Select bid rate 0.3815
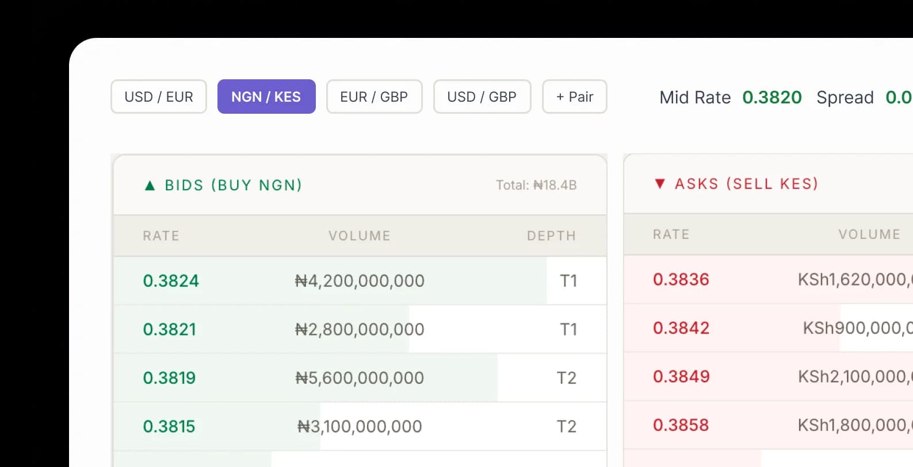This screenshot has height=467, width=913. click(x=169, y=426)
